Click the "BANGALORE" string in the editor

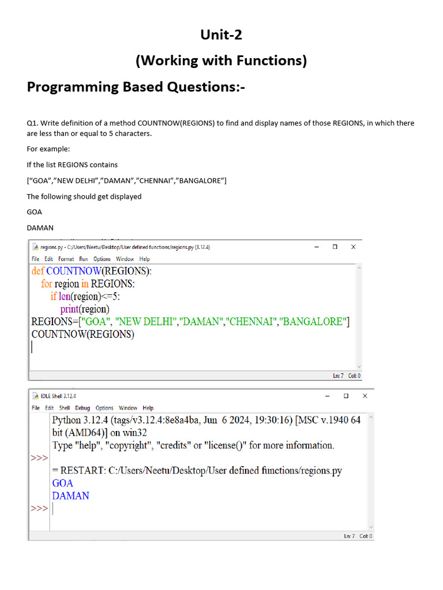coord(312,322)
